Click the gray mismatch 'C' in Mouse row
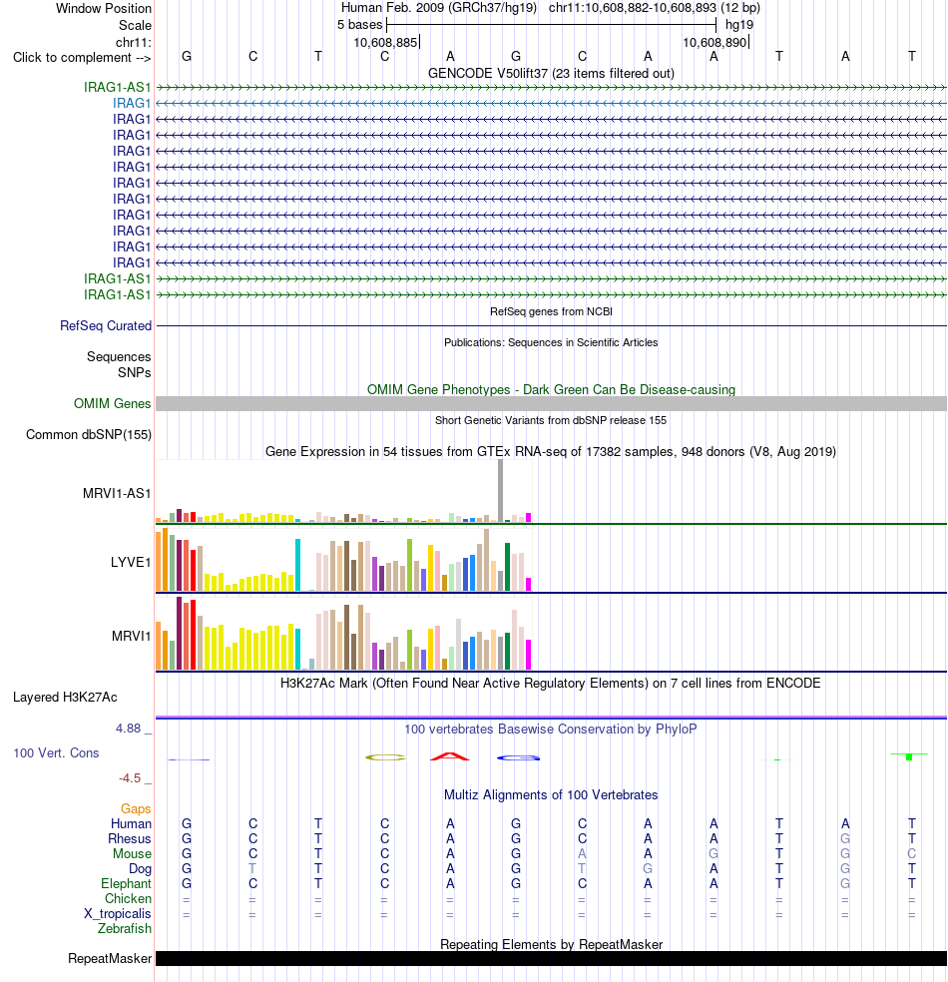Image resolution: width=948 pixels, height=982 pixels. coord(912,853)
